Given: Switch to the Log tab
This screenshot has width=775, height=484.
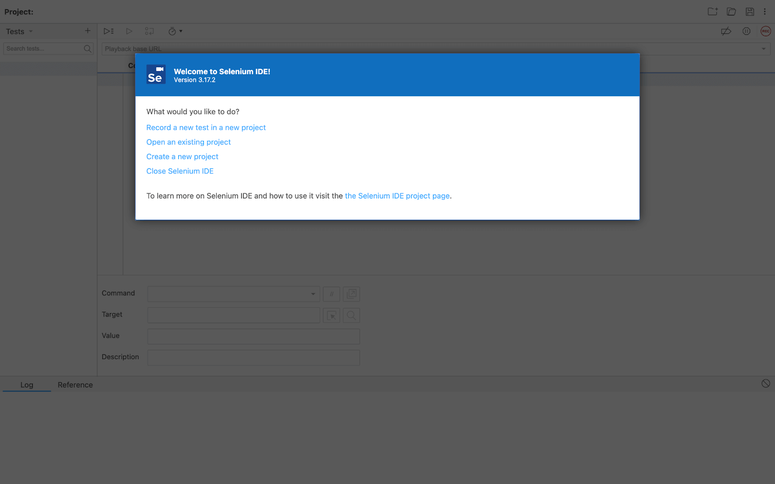Looking at the screenshot, I should (x=27, y=385).
